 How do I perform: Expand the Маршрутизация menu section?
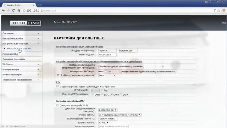22,70
